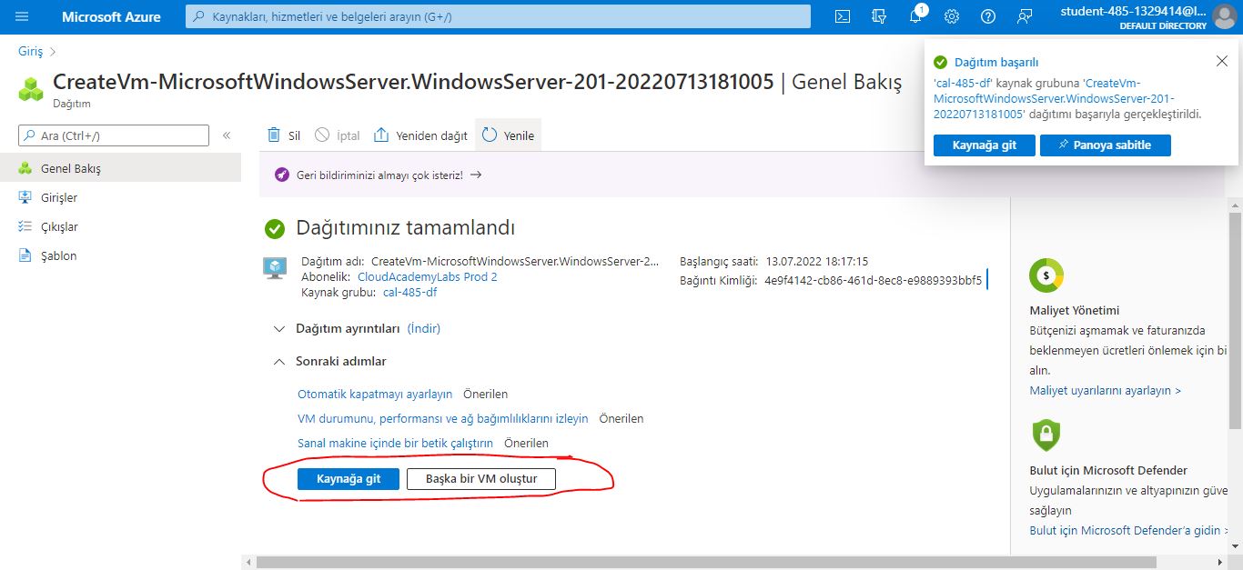This screenshot has width=1243, height=570.
Task: Open the notifications bell
Action: coord(915,16)
